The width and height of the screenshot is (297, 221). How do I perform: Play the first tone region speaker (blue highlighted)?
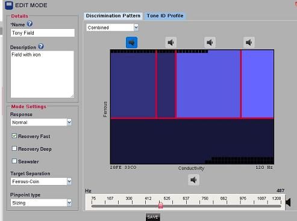132,43
